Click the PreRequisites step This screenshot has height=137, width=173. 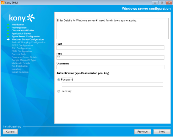coord(19,28)
